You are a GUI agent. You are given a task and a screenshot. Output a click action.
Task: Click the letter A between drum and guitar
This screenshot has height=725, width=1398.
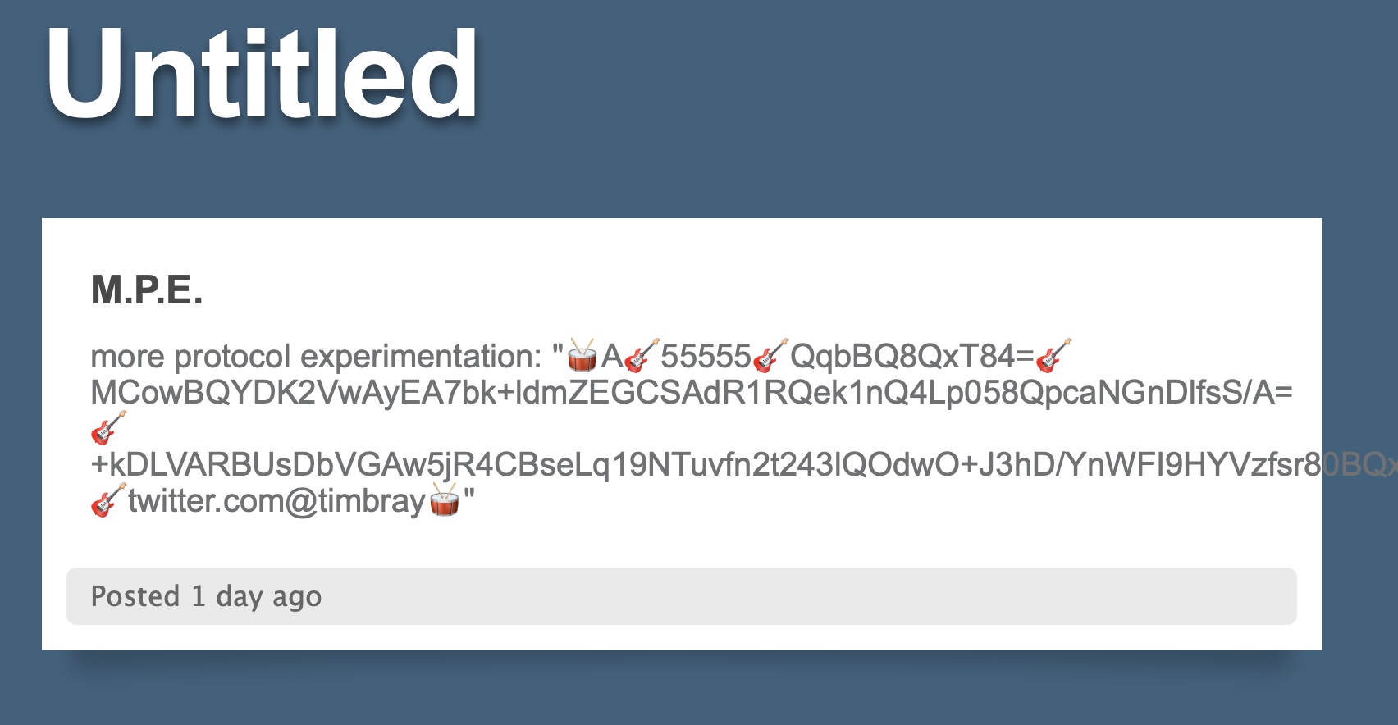pos(612,357)
